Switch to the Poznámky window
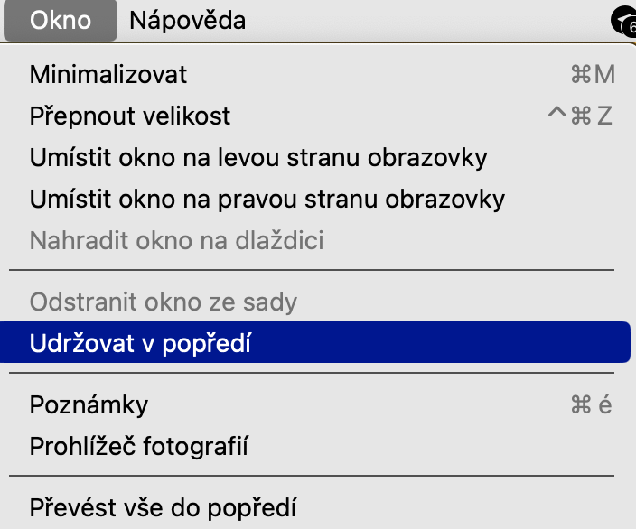Image resolution: width=636 pixels, height=529 pixels. (89, 404)
